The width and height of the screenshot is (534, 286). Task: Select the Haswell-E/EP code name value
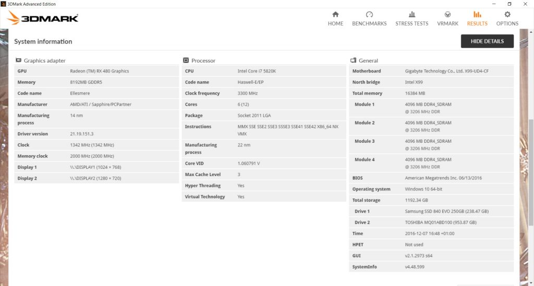point(250,82)
